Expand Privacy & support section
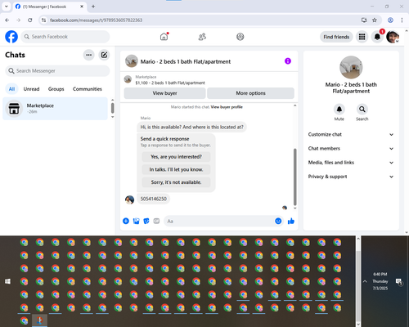 click(351, 177)
